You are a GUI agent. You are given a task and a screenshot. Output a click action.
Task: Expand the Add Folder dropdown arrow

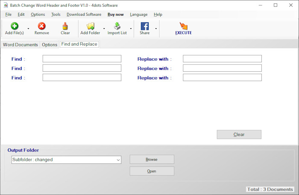click(104, 29)
